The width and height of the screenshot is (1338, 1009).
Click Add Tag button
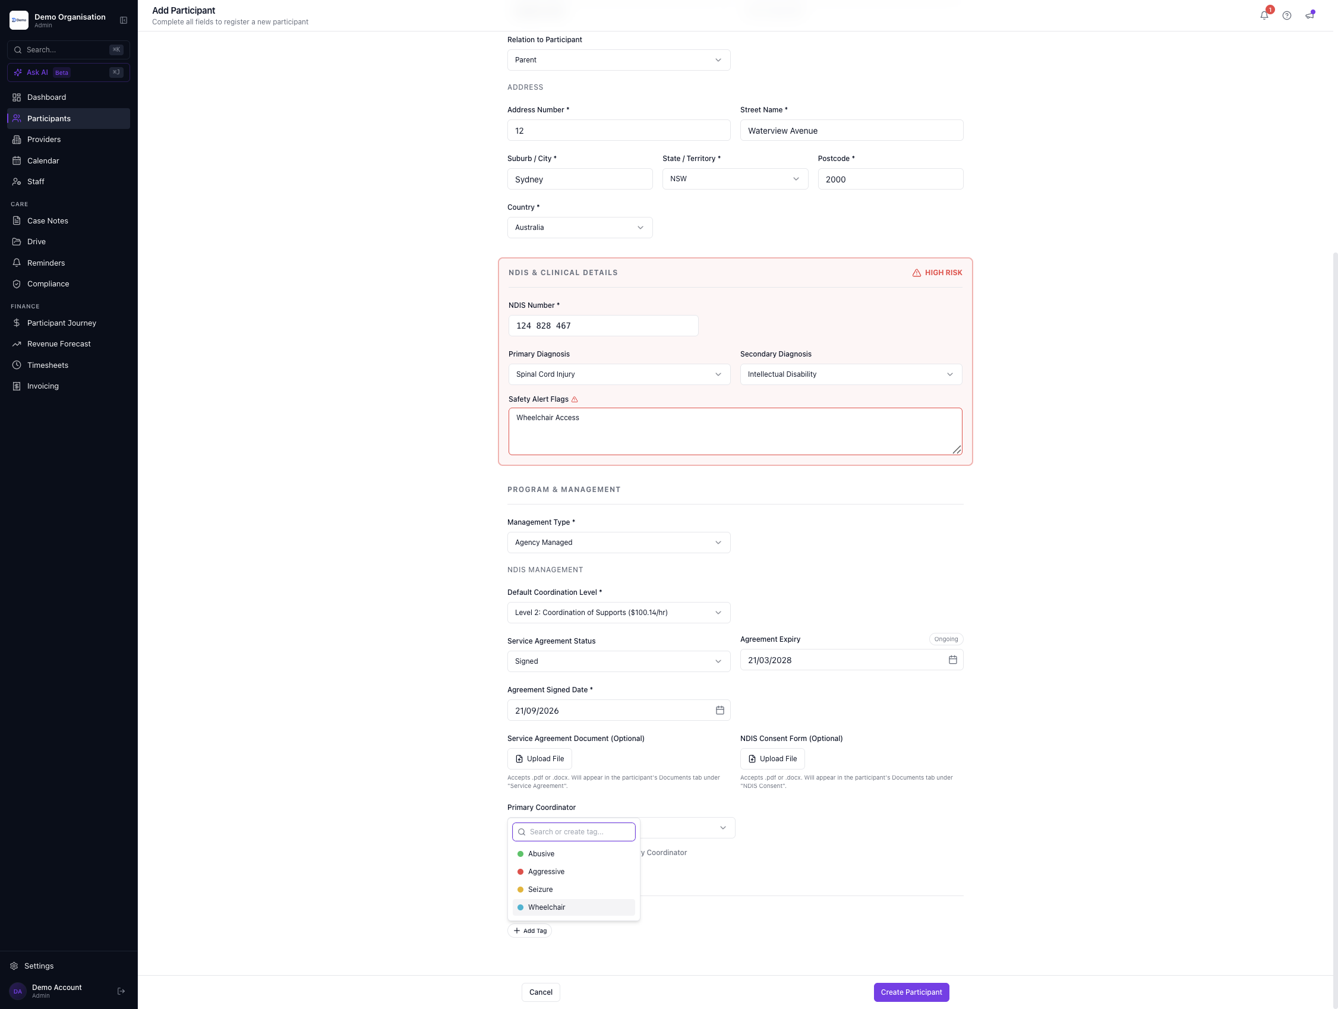(x=529, y=931)
